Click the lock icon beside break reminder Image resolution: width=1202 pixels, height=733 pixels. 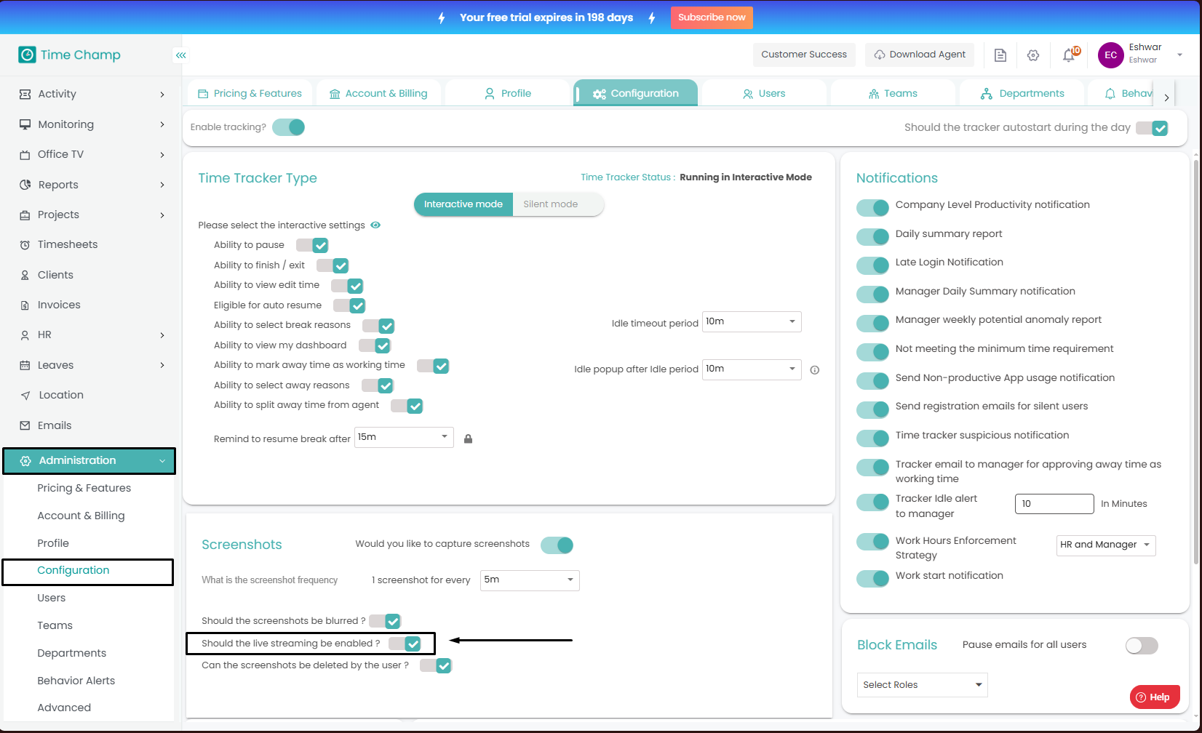tap(469, 438)
